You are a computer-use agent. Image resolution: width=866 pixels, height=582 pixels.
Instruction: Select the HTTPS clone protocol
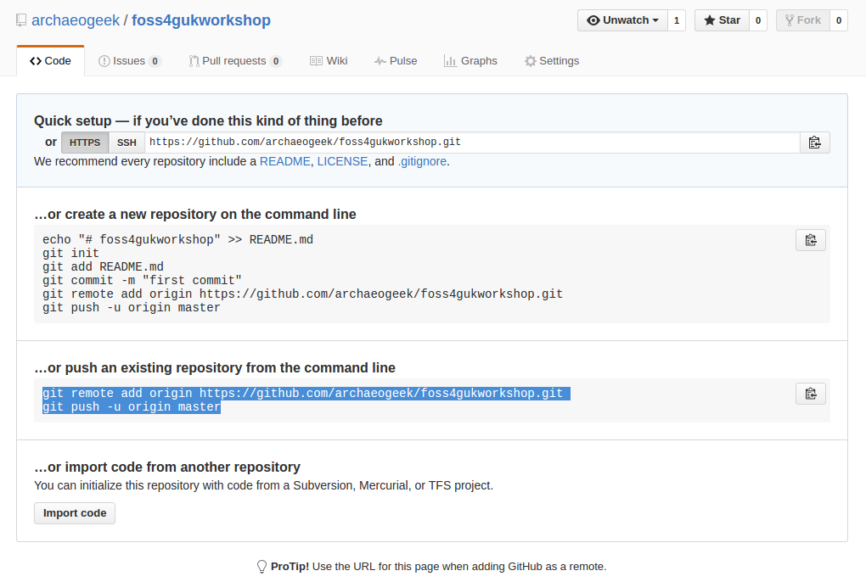coord(85,143)
